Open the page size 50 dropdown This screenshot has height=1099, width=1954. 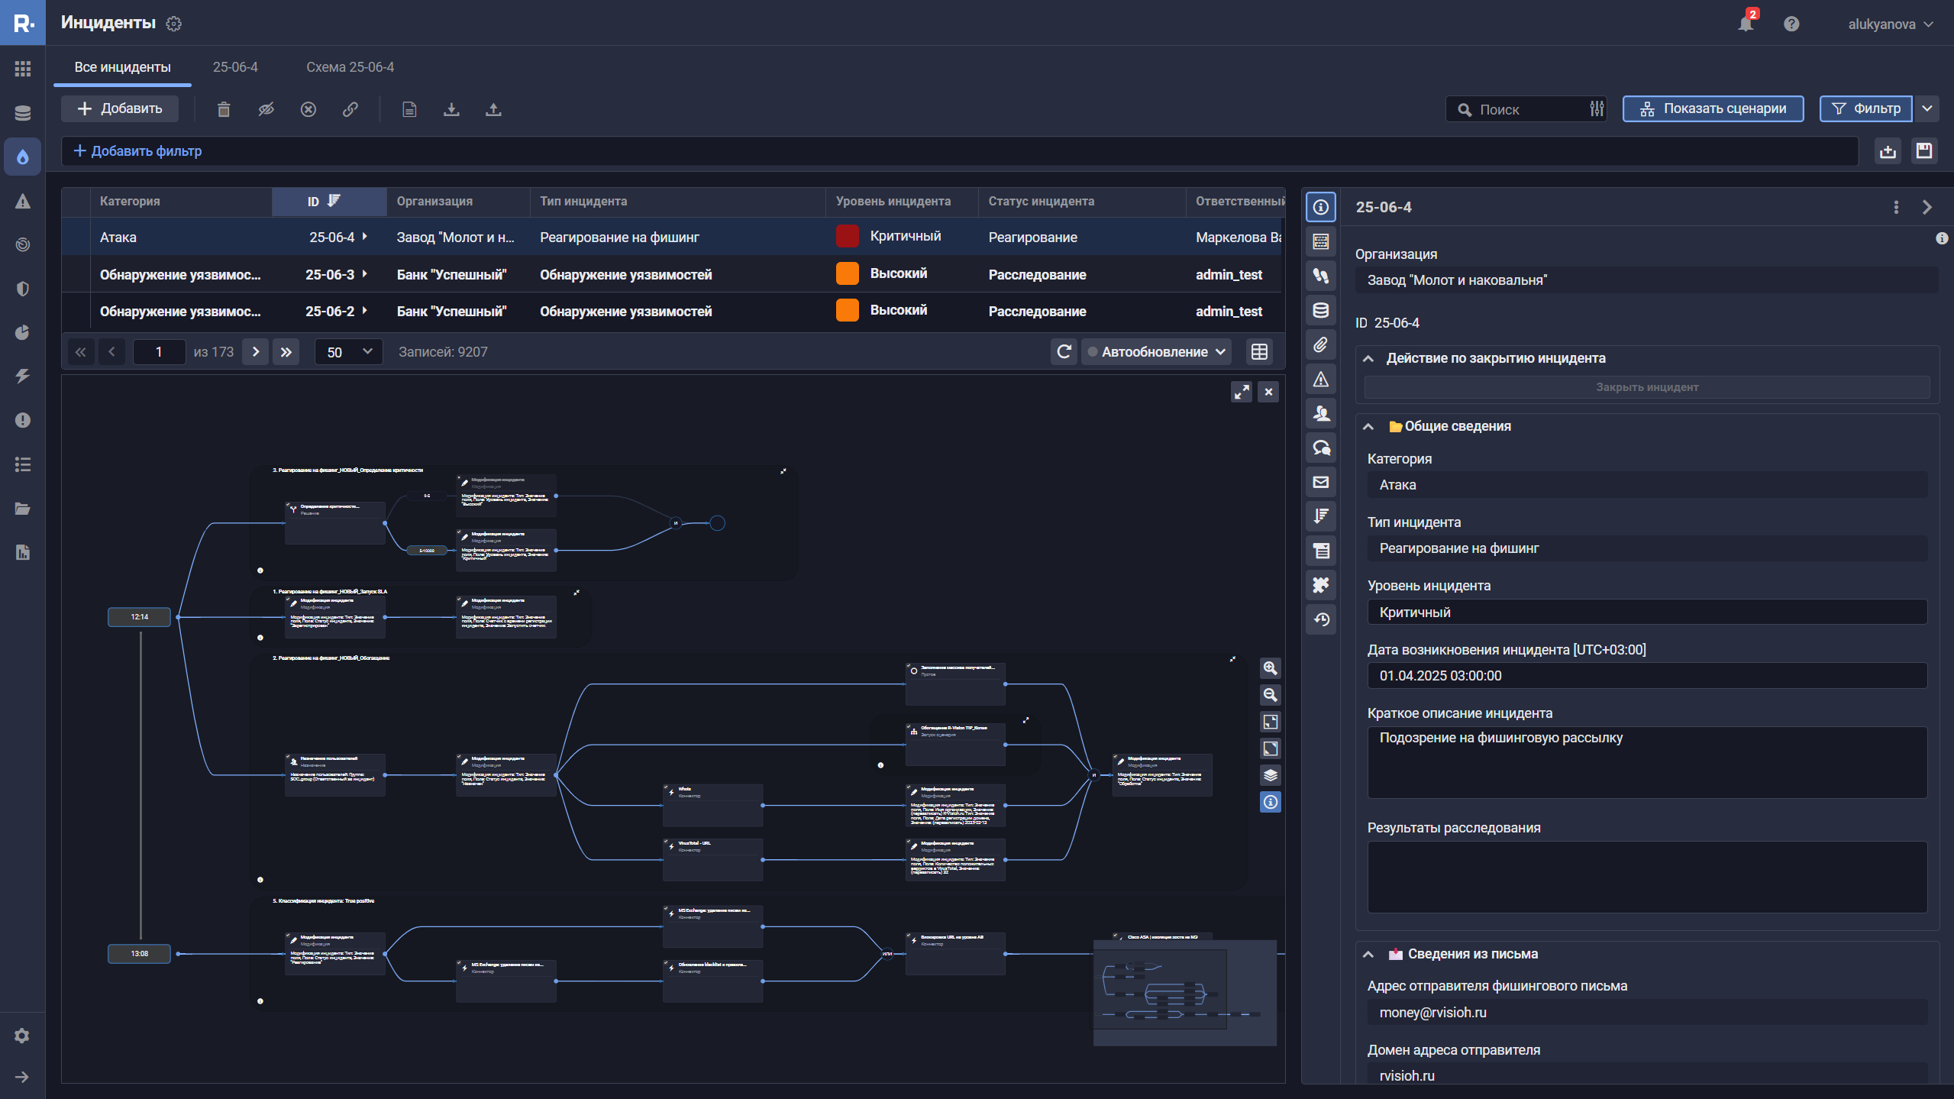click(x=348, y=352)
